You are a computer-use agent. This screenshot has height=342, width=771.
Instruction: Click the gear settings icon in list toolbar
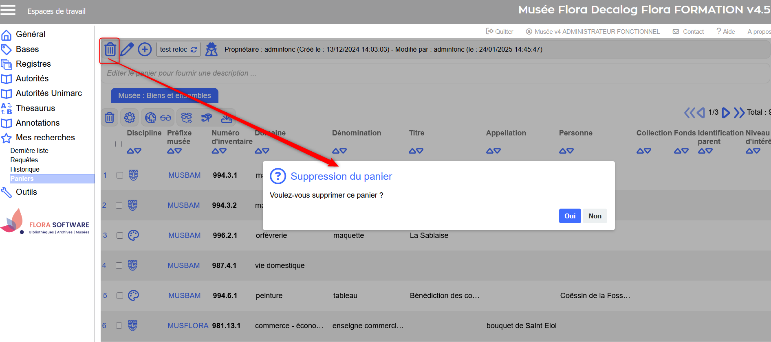pos(130,118)
